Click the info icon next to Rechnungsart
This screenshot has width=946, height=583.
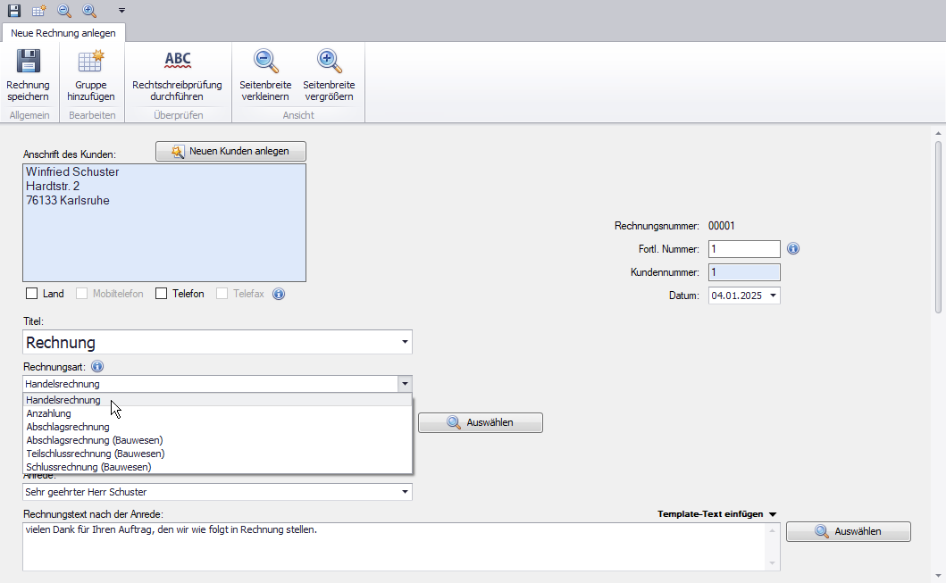click(97, 367)
